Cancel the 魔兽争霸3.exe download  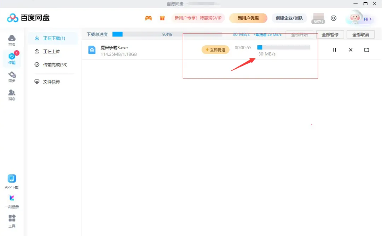(x=351, y=50)
